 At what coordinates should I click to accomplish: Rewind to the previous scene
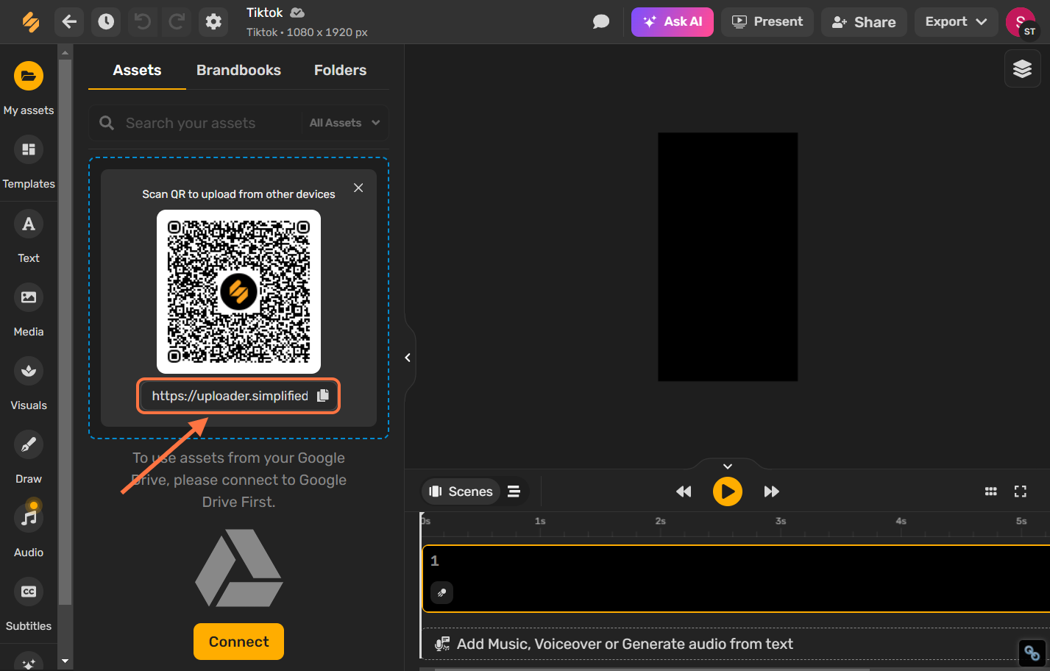tap(684, 491)
